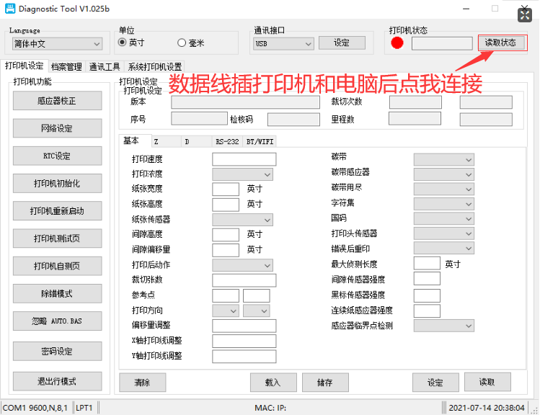Select the 毫米 (millimeter) unit radio button

pos(182,43)
